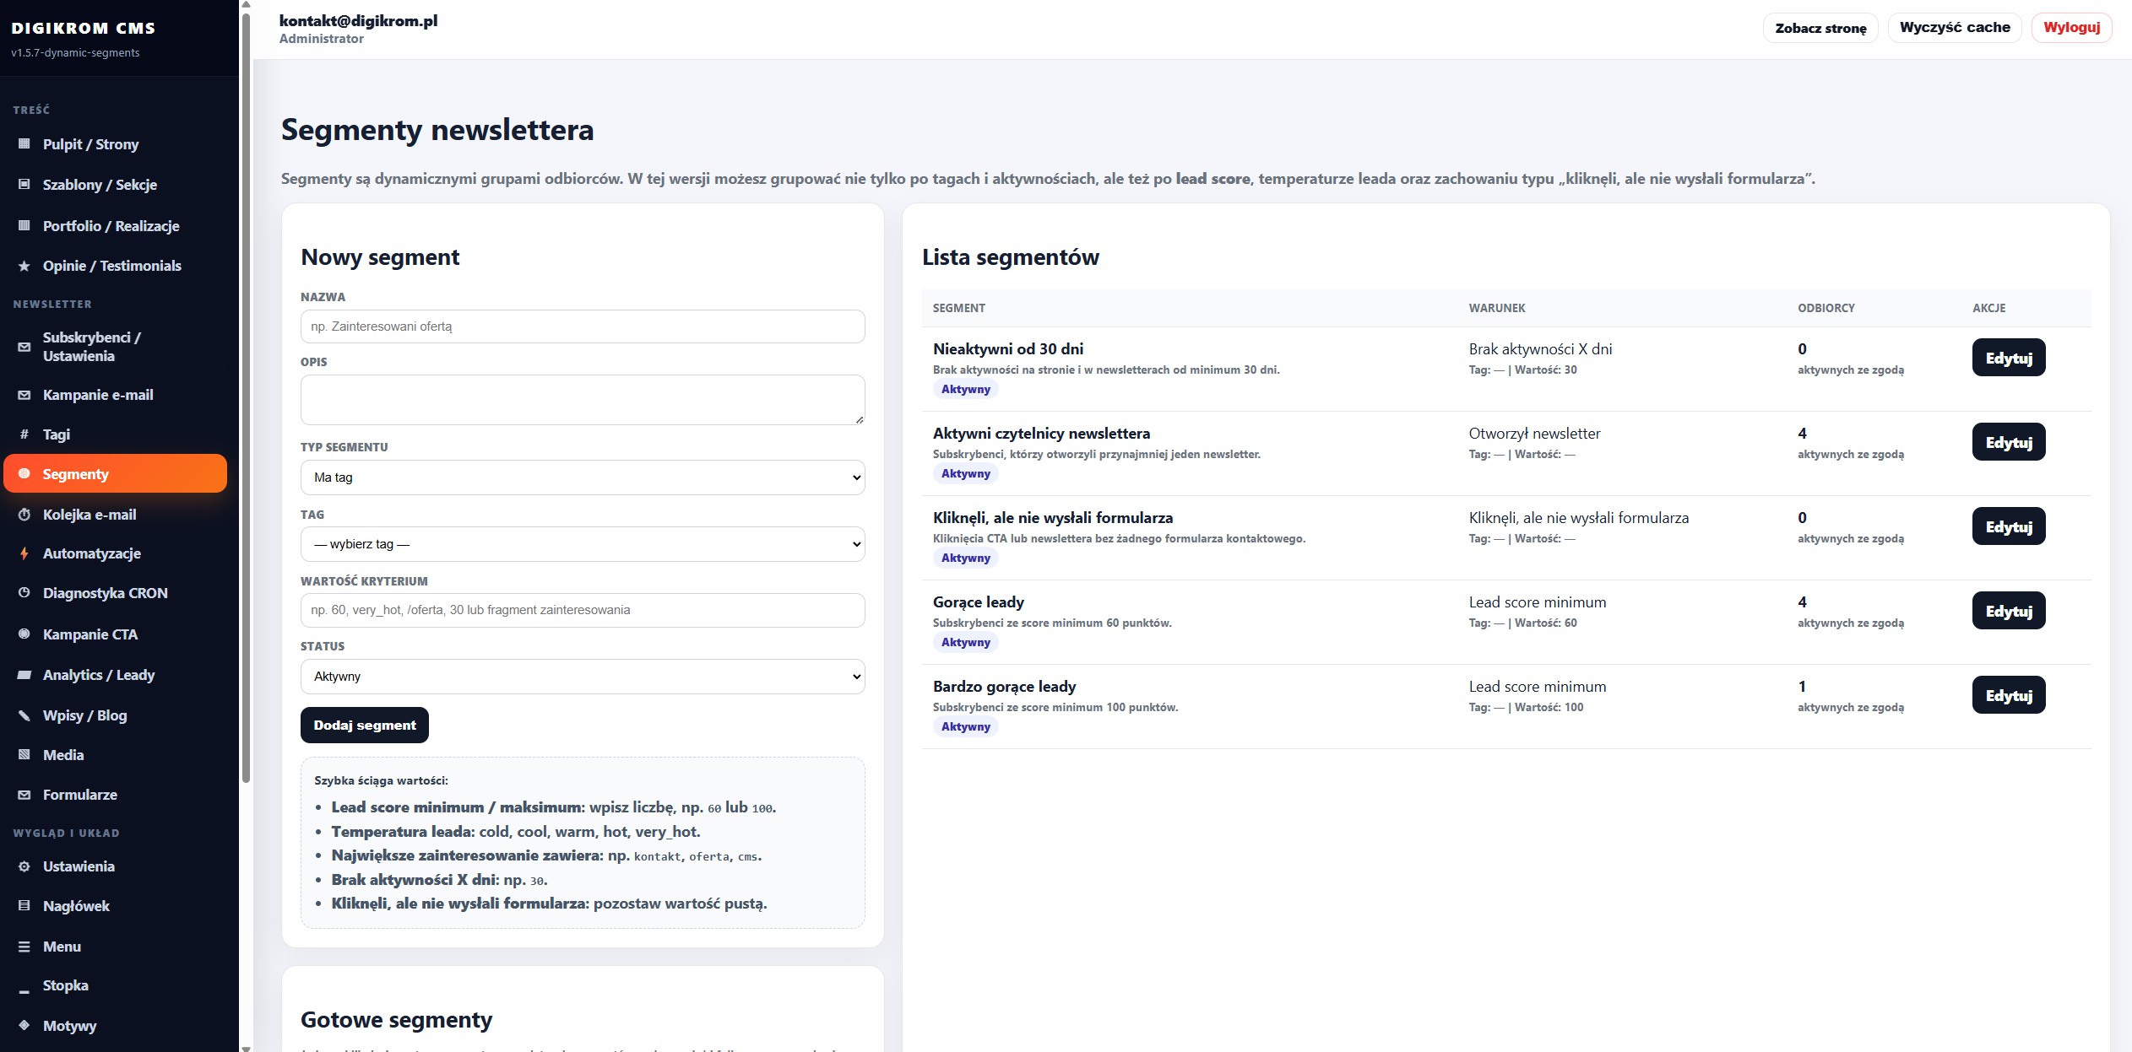Click the Wyloguj button

pos(2071,27)
